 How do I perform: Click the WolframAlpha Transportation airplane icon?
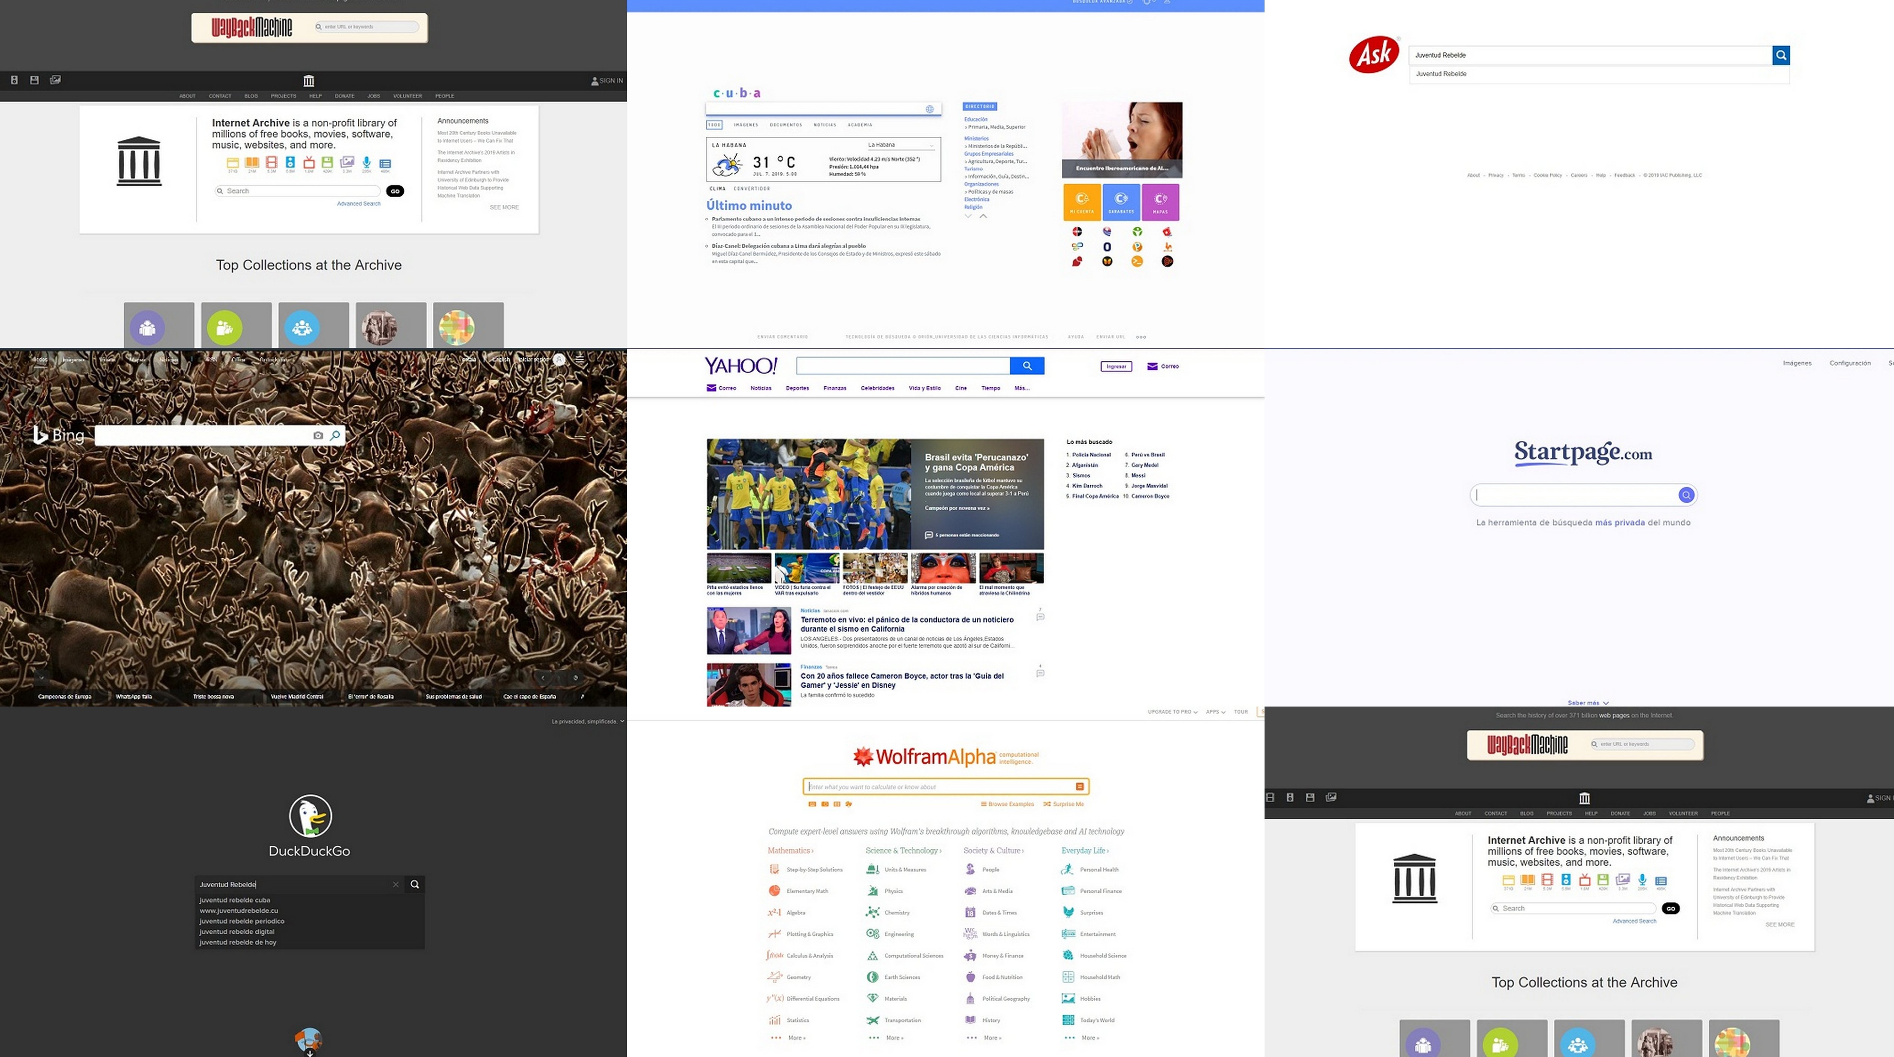click(x=872, y=1020)
